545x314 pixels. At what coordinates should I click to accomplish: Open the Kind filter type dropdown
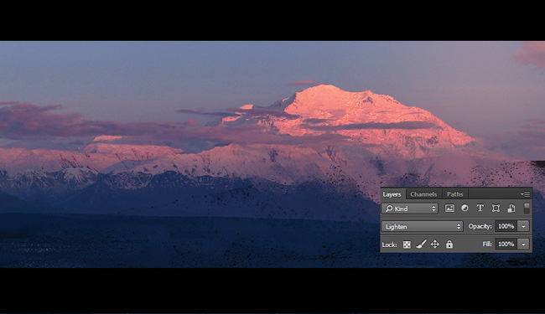(x=409, y=208)
